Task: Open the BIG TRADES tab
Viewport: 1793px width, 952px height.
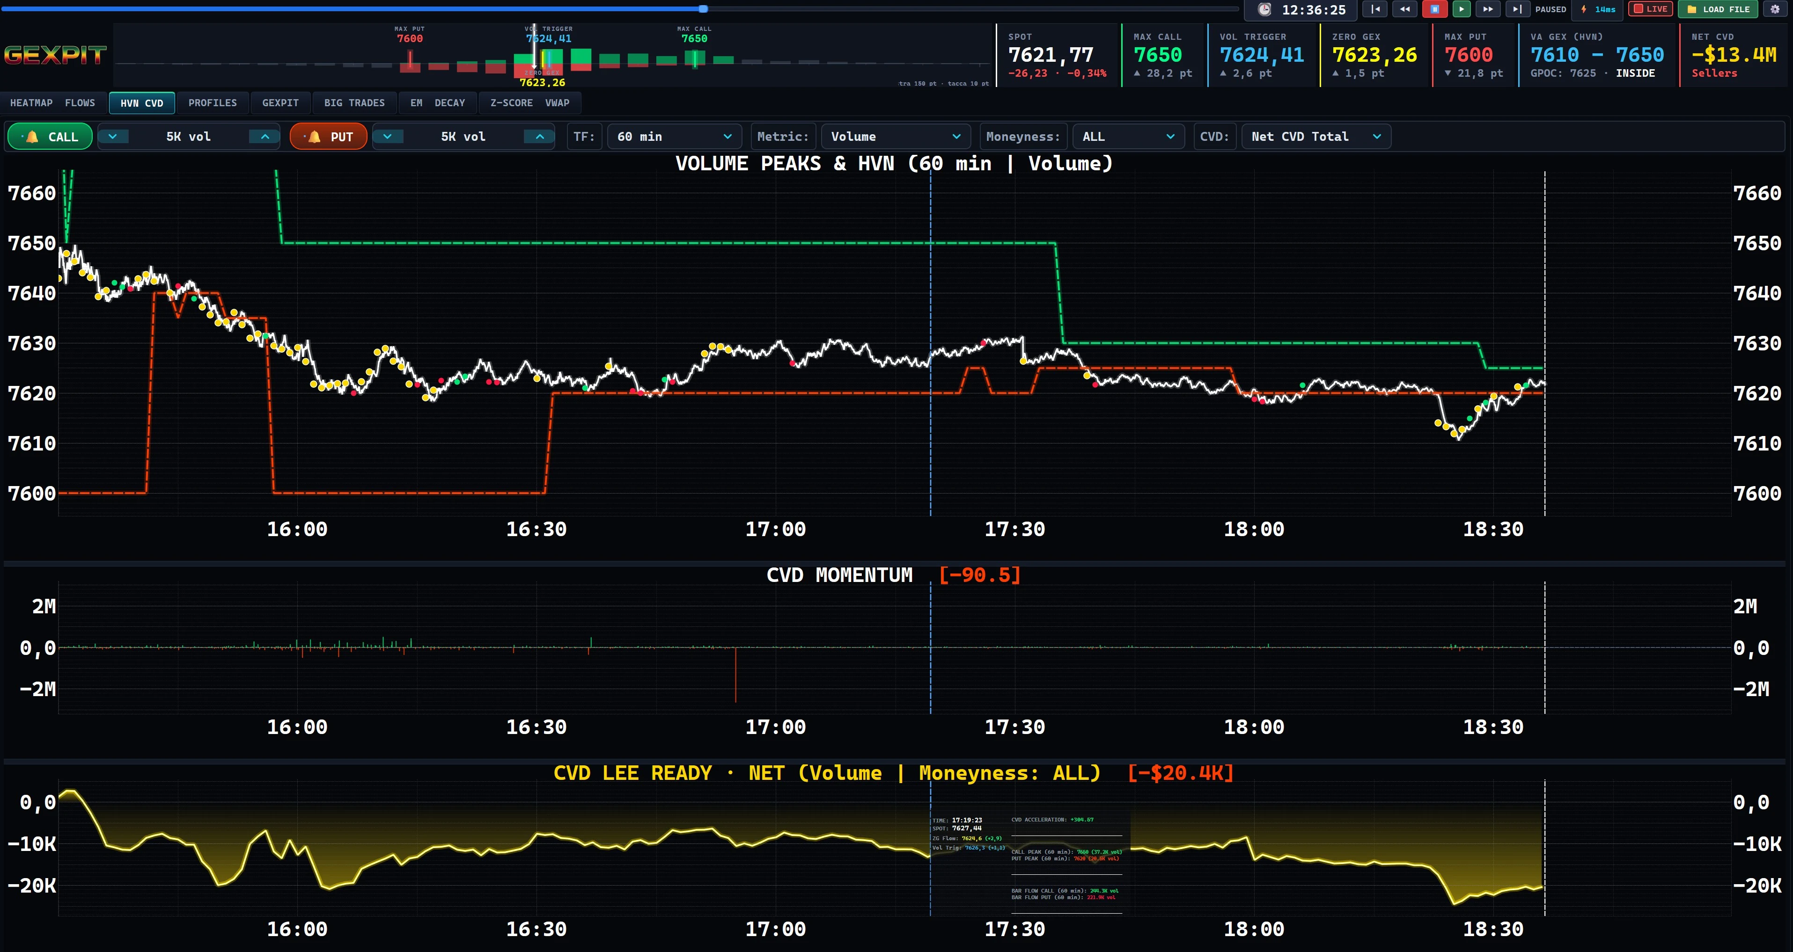Action: click(354, 103)
